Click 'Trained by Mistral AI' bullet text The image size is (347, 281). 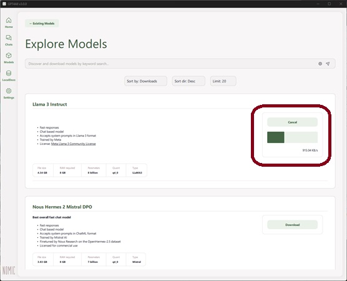click(x=53, y=237)
